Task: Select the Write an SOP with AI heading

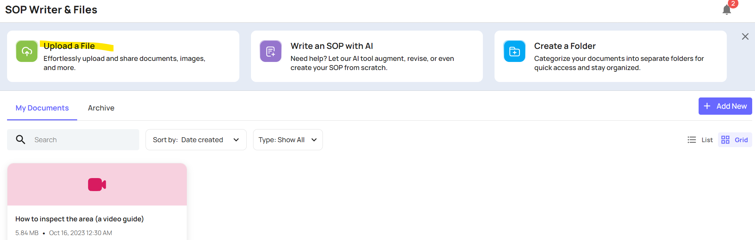Action: [x=332, y=46]
